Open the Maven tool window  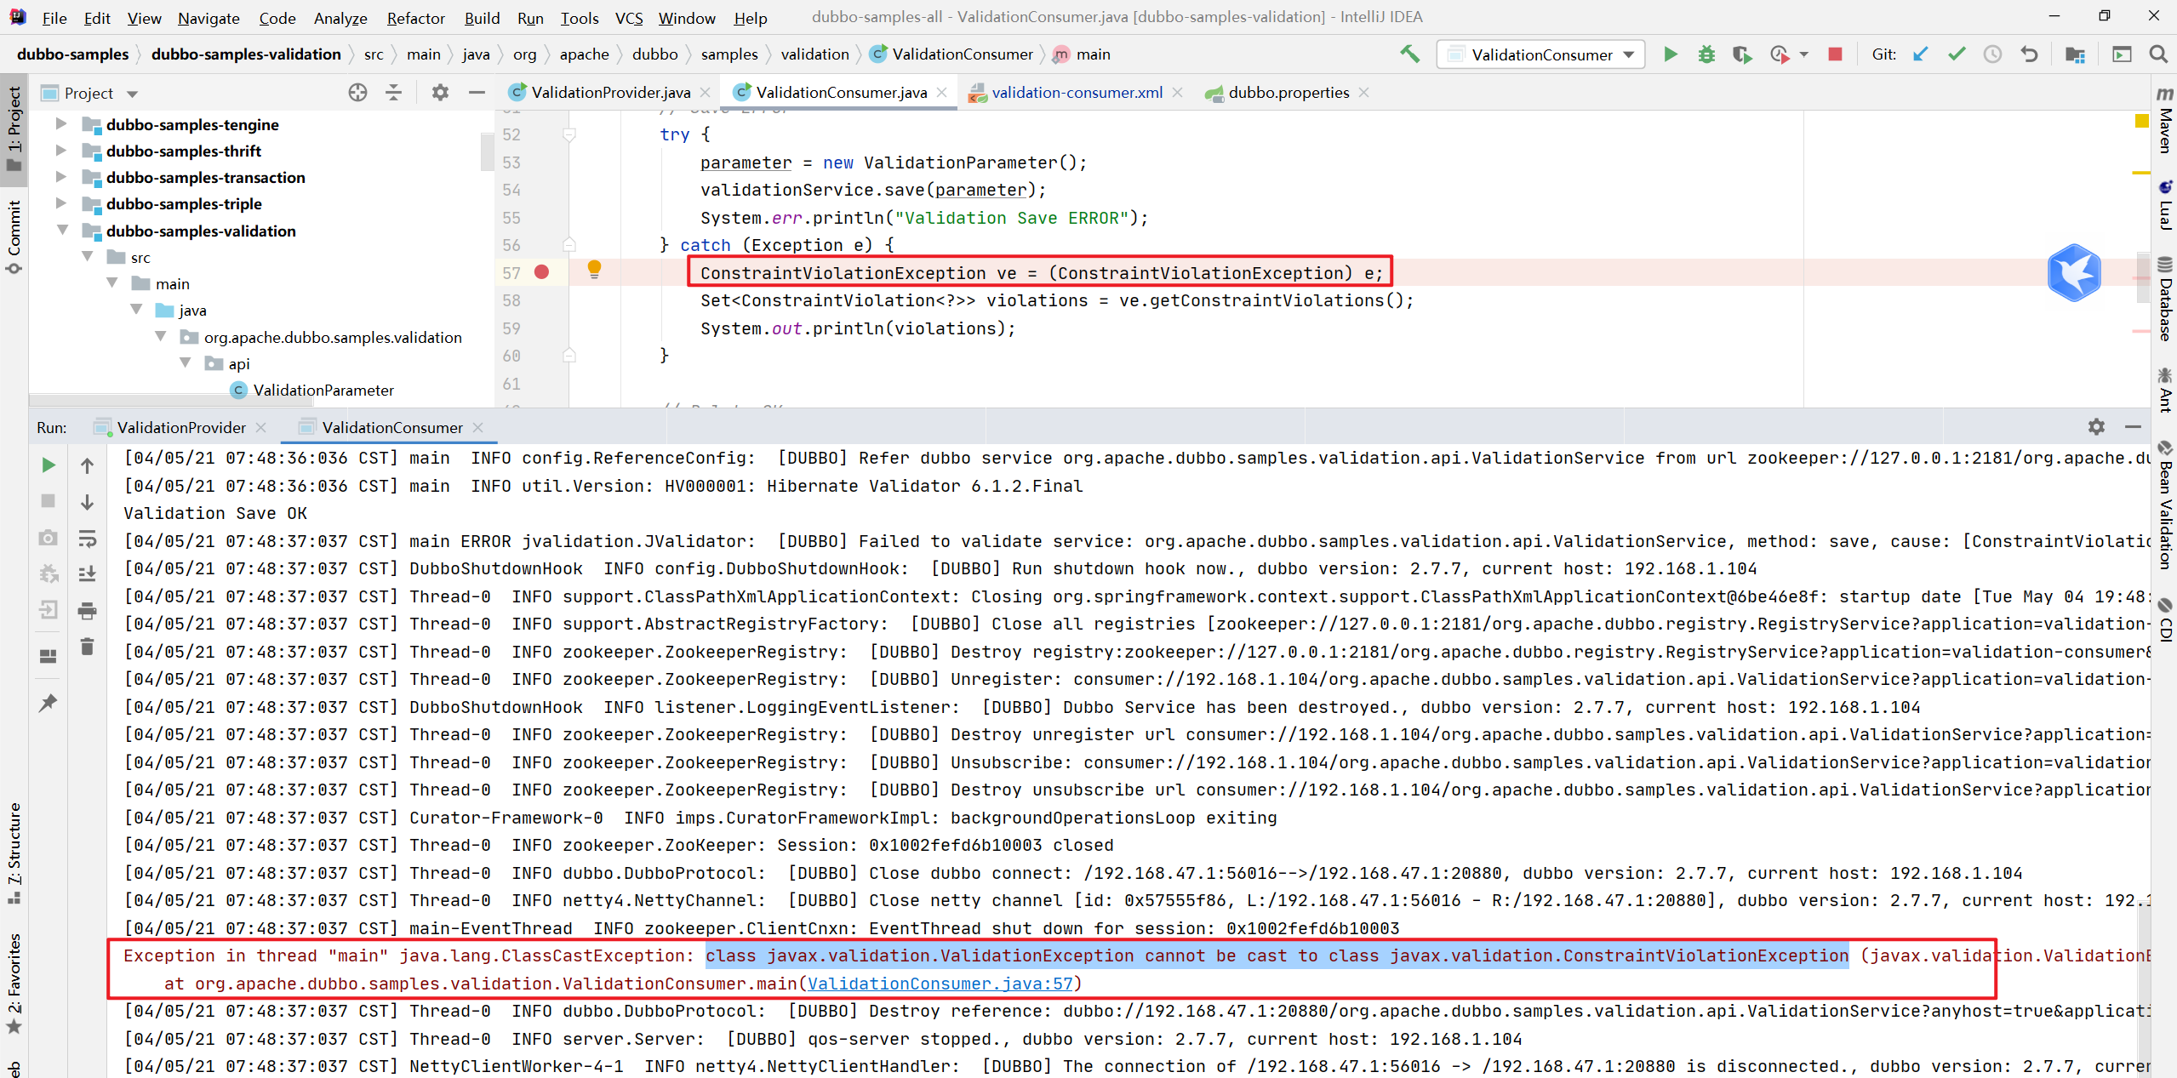(2165, 121)
